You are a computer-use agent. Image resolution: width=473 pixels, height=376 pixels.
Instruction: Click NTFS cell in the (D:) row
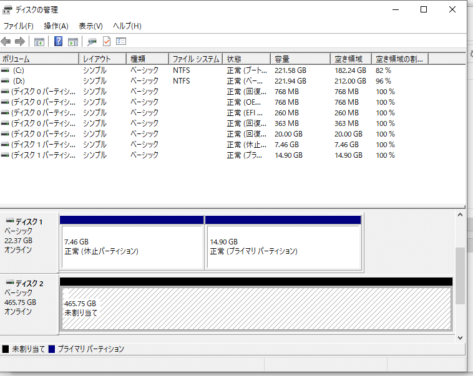[182, 81]
